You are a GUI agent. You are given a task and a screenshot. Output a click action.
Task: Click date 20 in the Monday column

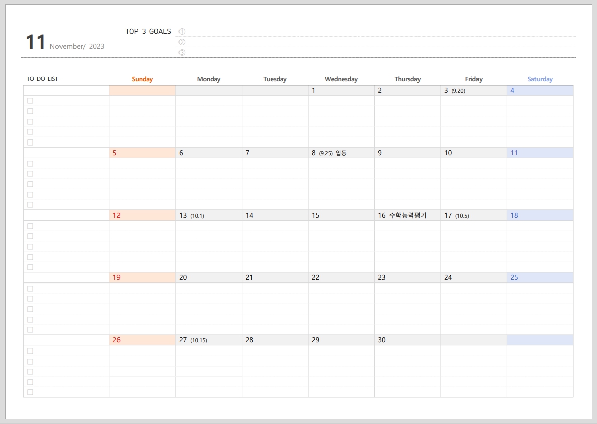(209, 277)
